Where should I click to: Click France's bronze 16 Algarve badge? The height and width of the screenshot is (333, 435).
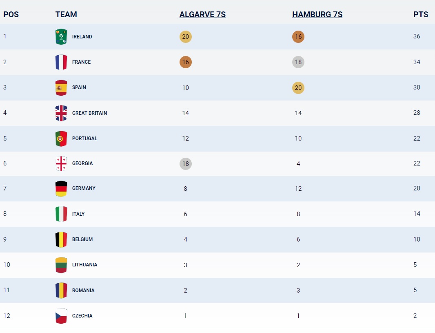pyautogui.click(x=186, y=62)
